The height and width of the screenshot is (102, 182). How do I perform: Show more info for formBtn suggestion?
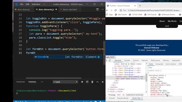coord(99,57)
